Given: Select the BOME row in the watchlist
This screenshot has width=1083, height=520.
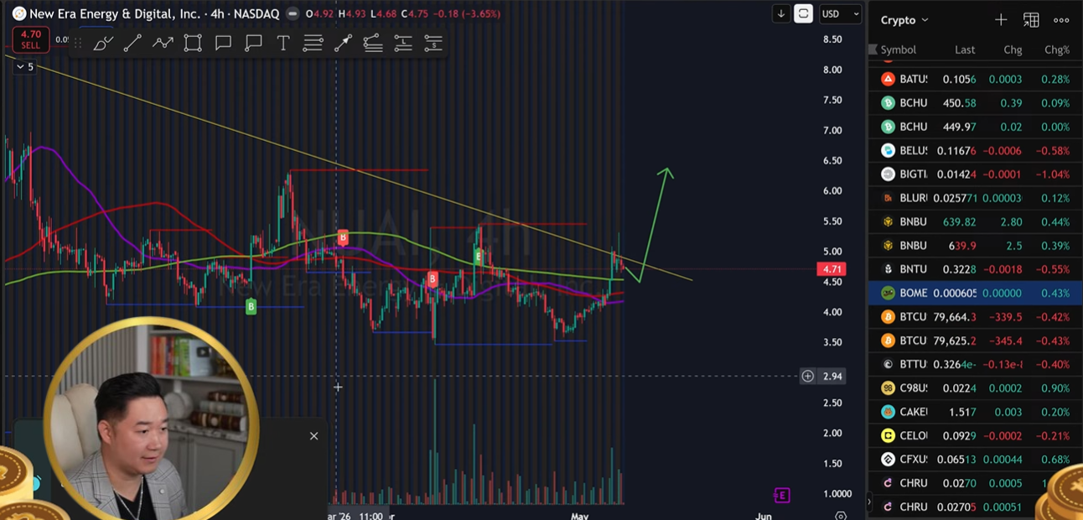Looking at the screenshot, I should (x=975, y=293).
